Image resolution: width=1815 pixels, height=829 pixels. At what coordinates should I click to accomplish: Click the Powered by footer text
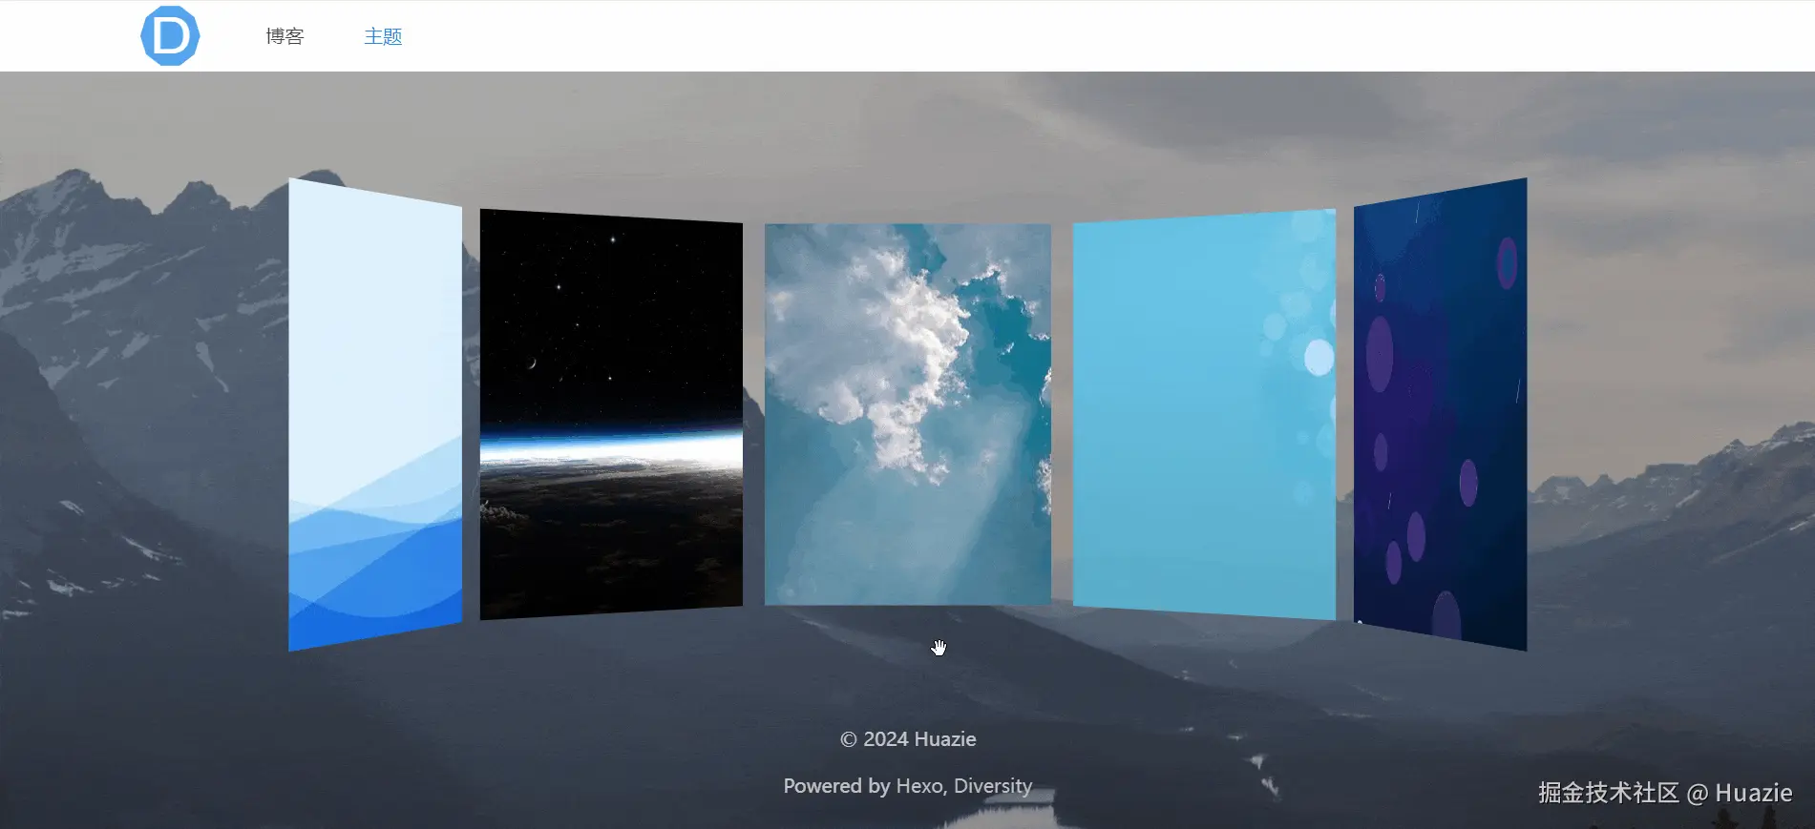836,786
